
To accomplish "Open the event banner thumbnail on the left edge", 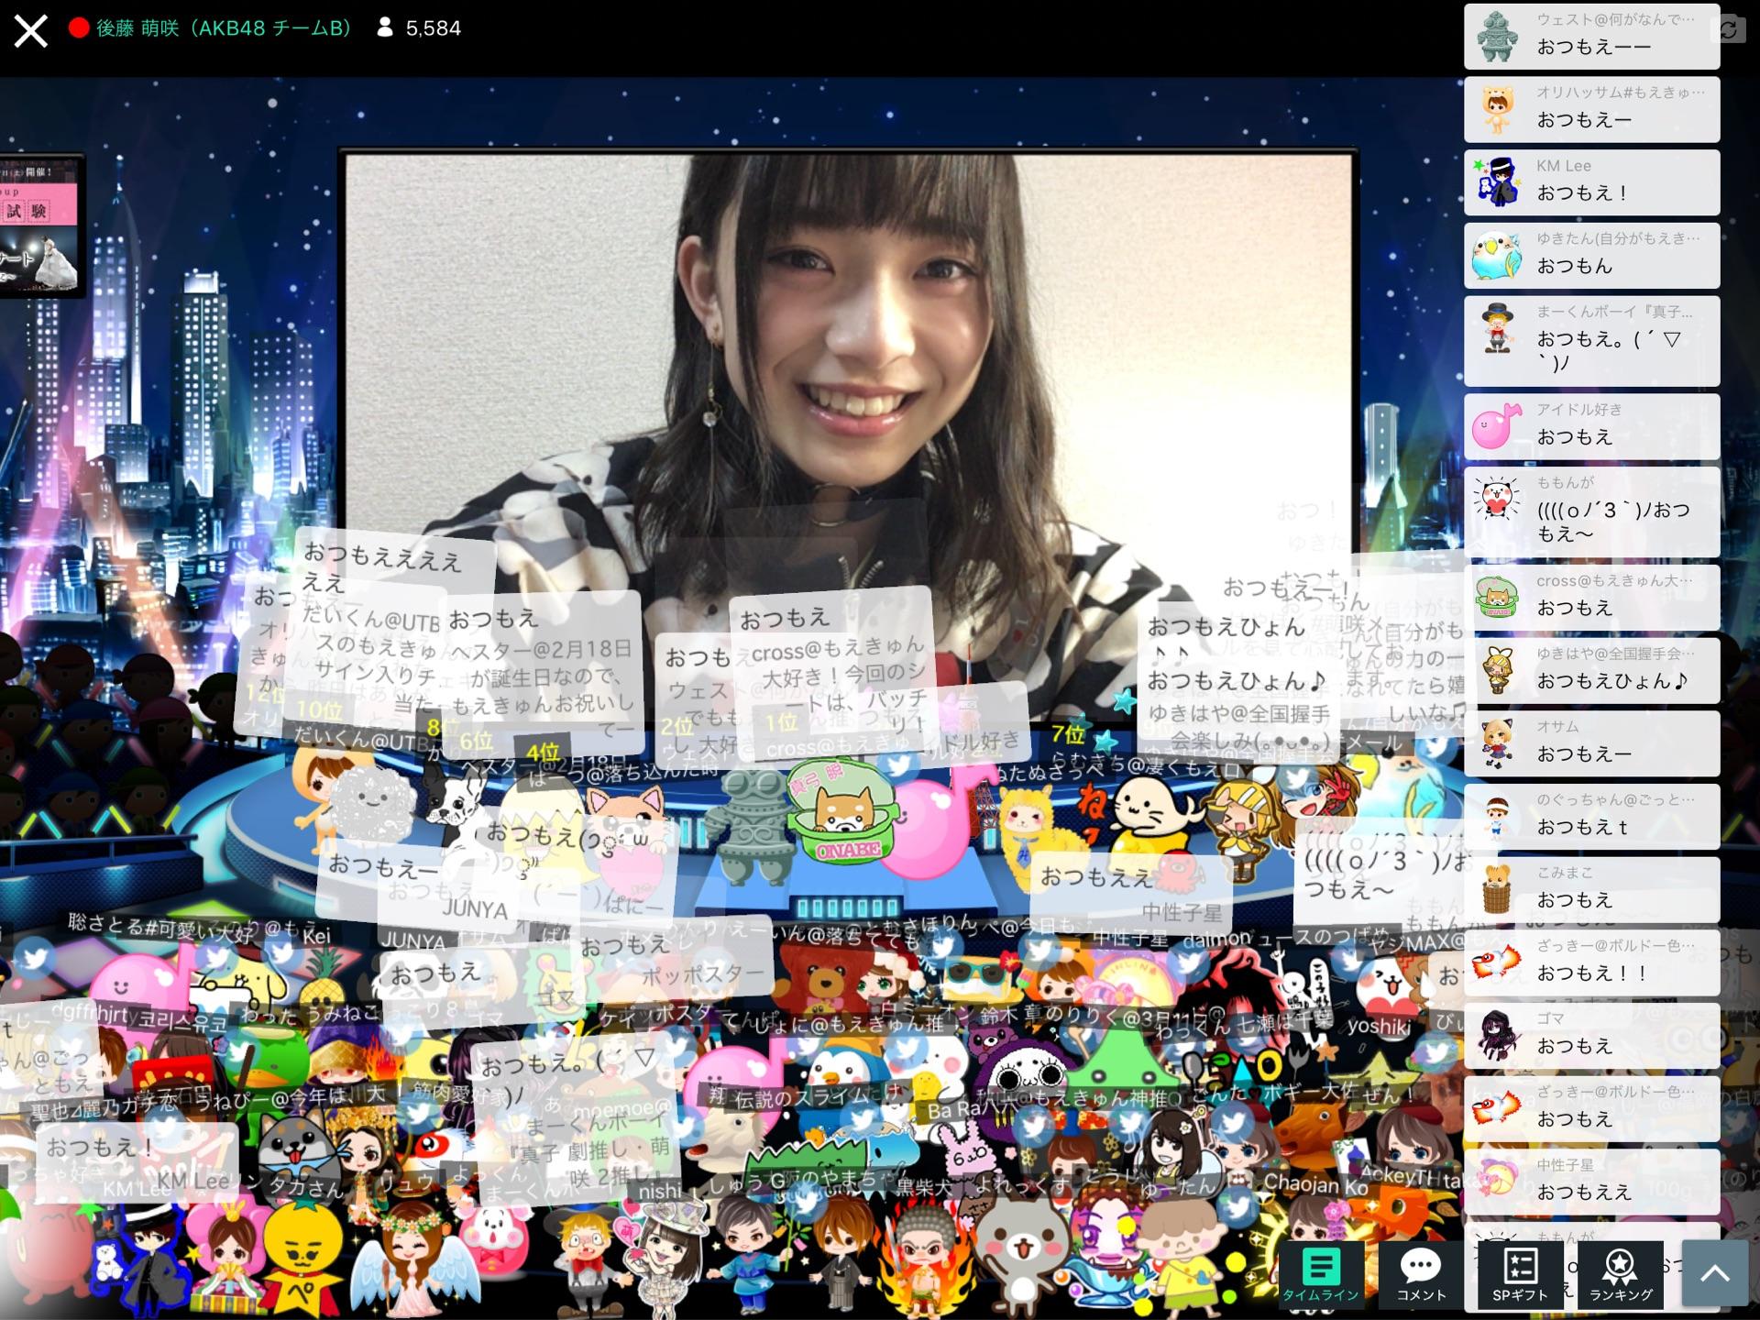I will pyautogui.click(x=41, y=225).
